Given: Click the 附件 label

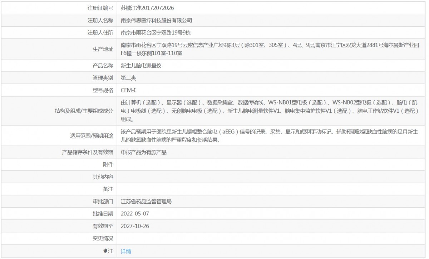Looking at the screenshot, I should point(108,164).
